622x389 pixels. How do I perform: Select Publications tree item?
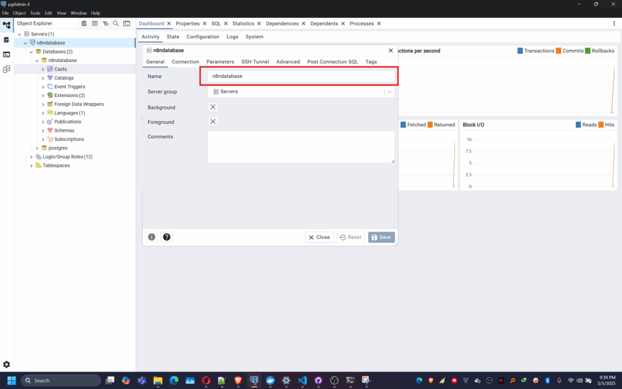pyautogui.click(x=67, y=122)
